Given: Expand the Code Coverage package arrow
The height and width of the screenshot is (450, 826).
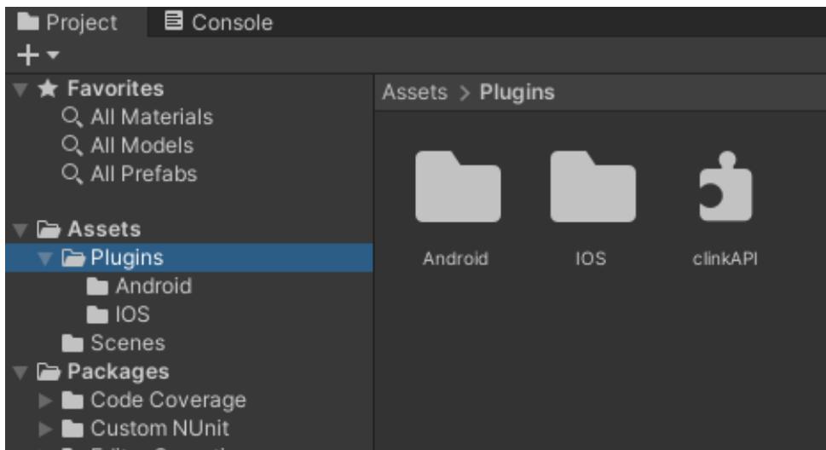Looking at the screenshot, I should [45, 401].
